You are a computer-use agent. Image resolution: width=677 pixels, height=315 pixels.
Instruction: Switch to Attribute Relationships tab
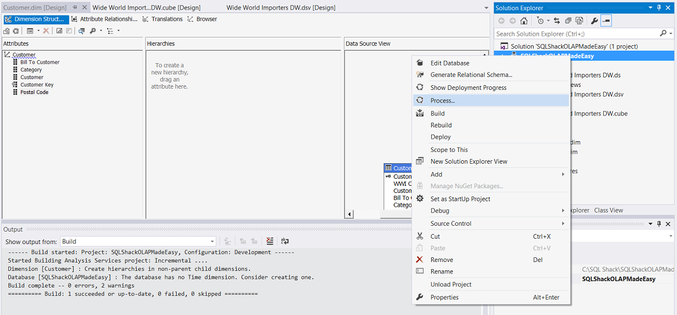104,19
